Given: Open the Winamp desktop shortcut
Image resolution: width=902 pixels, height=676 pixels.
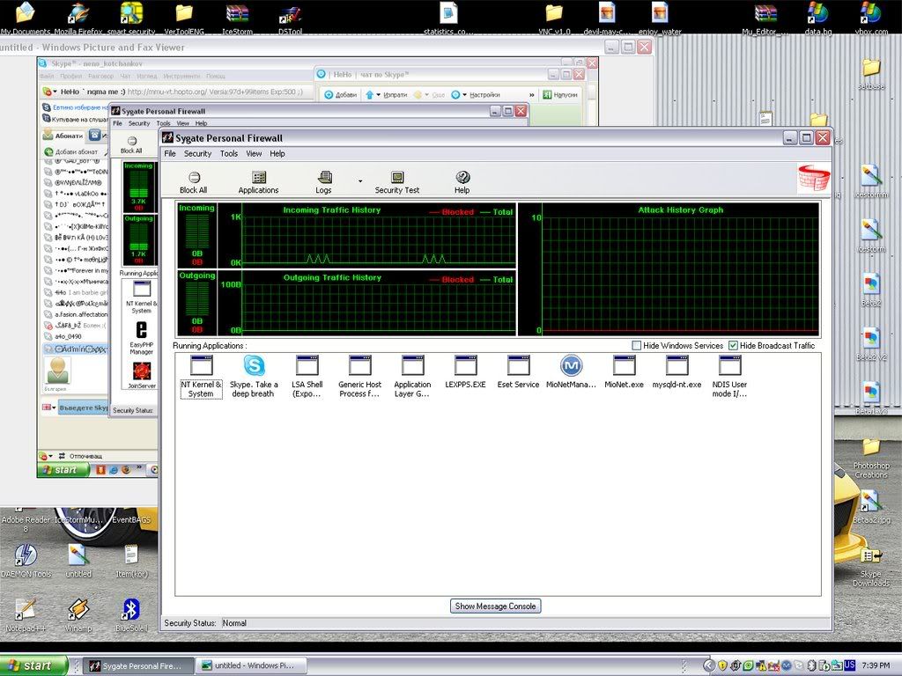Looking at the screenshot, I should (x=78, y=614).
